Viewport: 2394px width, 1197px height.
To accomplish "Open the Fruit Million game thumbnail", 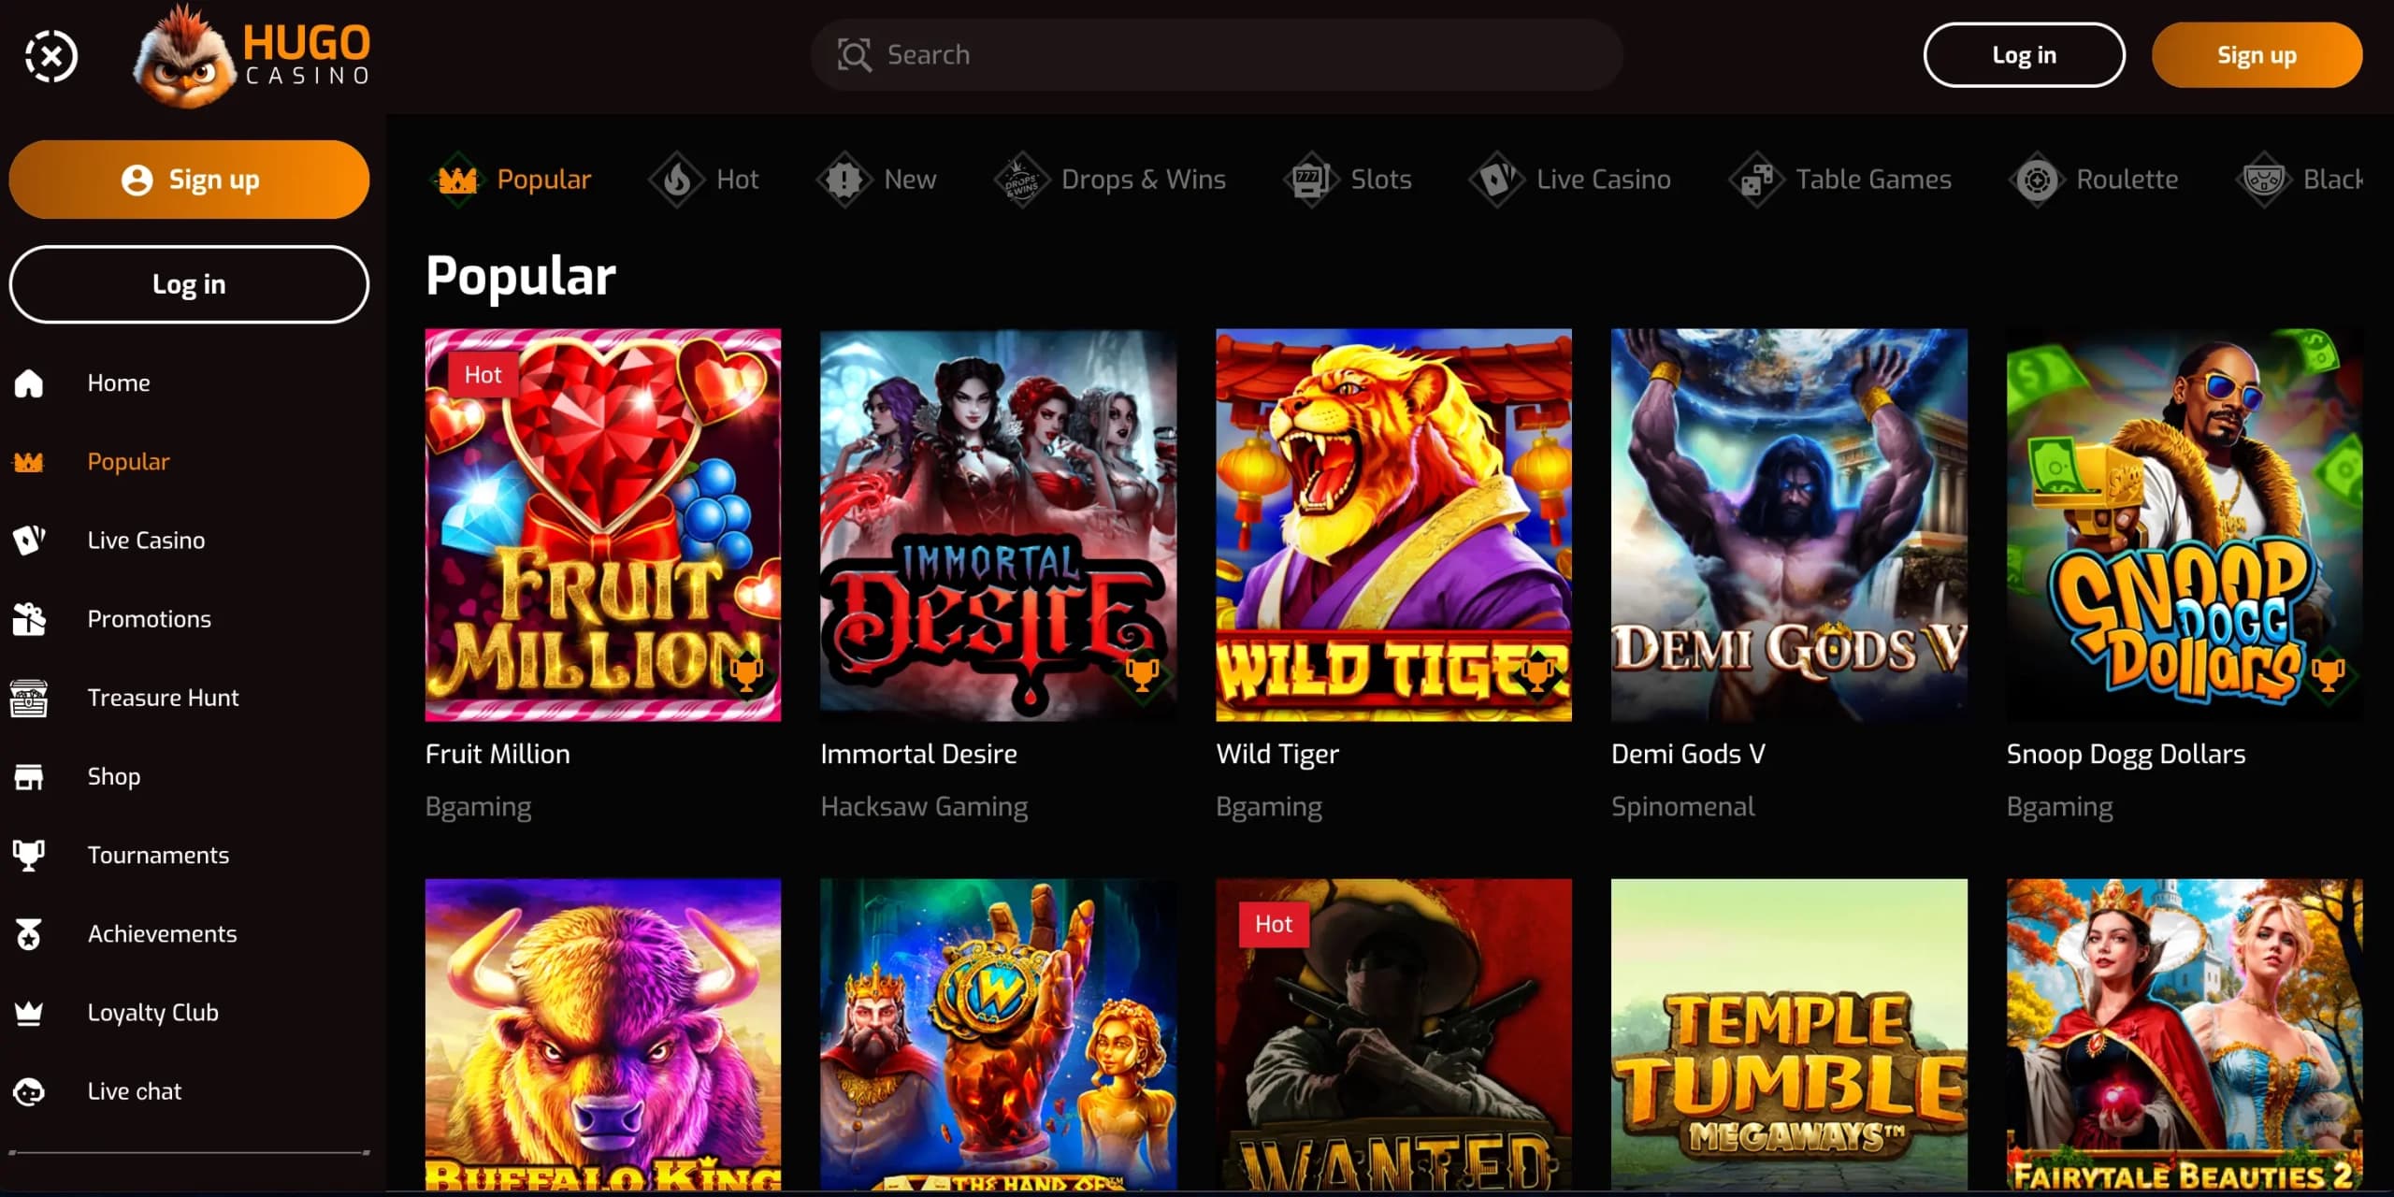I will click(x=603, y=525).
